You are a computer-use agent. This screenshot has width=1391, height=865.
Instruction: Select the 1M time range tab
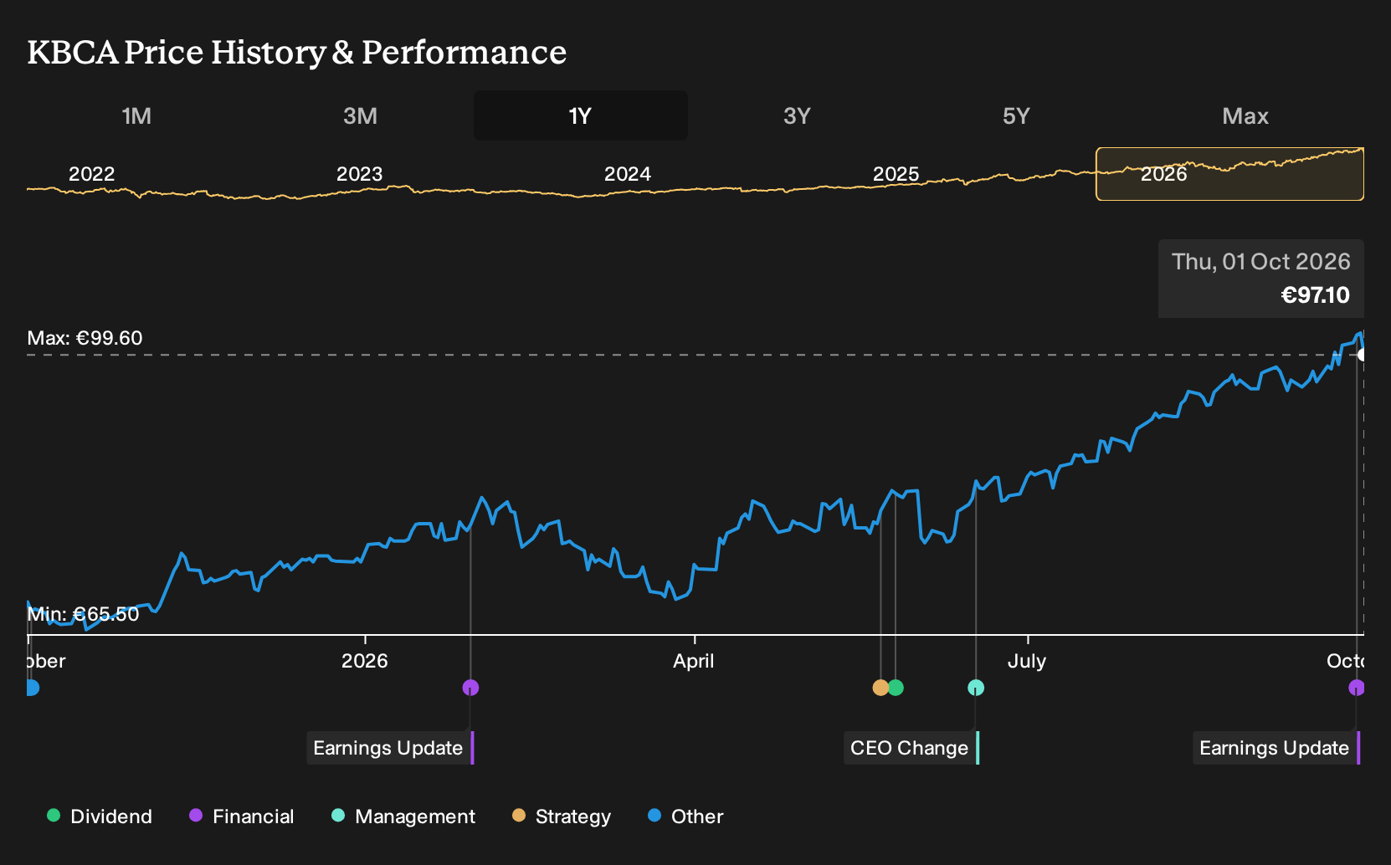point(136,115)
